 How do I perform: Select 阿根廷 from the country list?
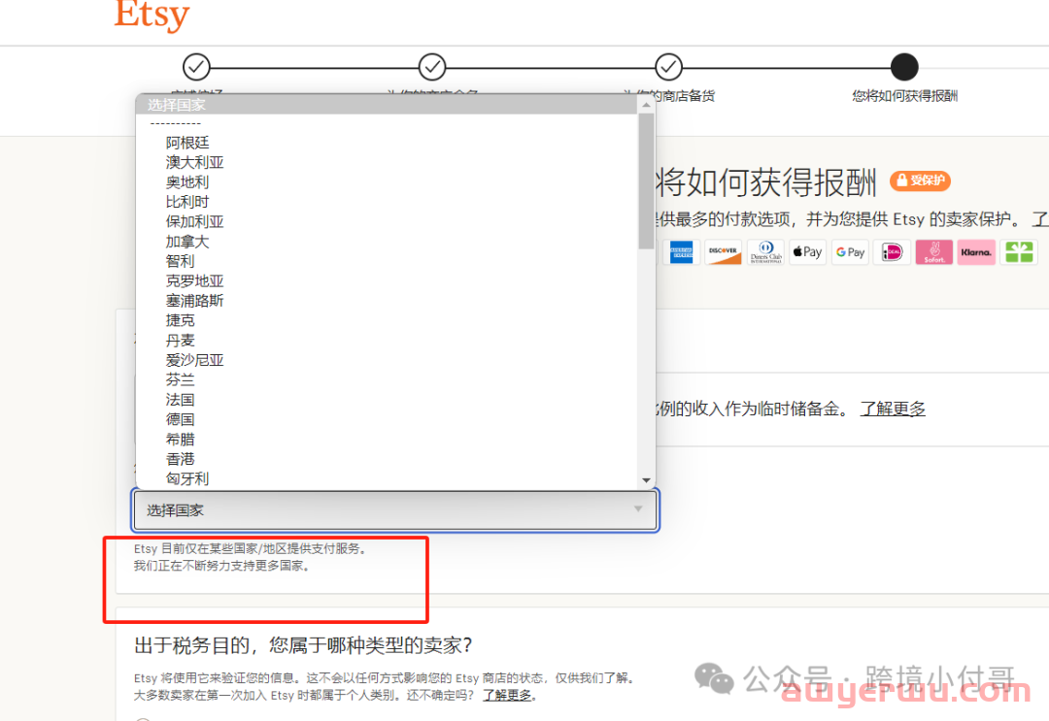(x=387, y=143)
